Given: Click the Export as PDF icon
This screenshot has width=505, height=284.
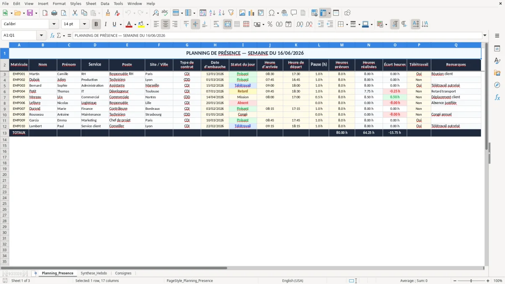Looking at the screenshot, I should [x=45, y=13].
